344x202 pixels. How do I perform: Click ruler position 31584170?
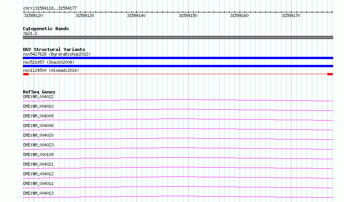click(x=291, y=15)
